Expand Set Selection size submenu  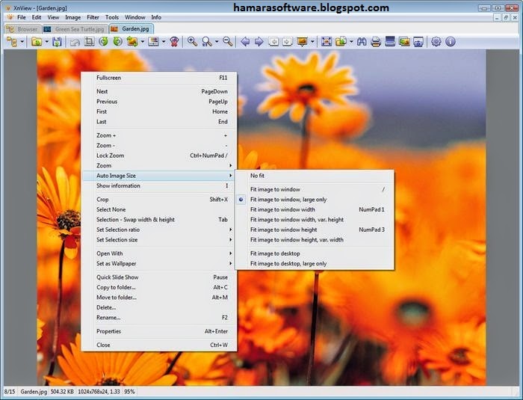point(159,240)
